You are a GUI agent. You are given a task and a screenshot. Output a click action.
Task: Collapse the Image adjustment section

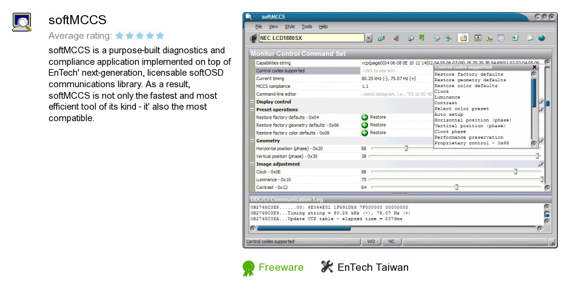tap(252, 164)
